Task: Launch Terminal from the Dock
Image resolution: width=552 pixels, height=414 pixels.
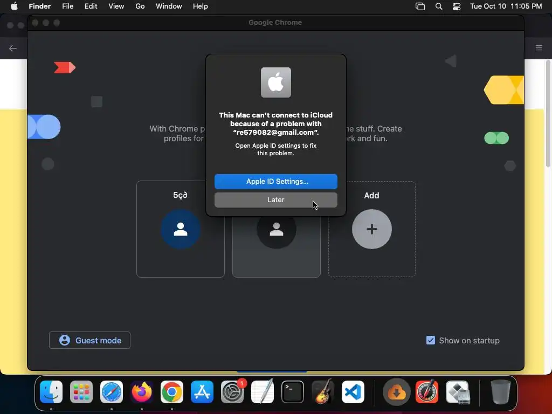Action: click(293, 392)
